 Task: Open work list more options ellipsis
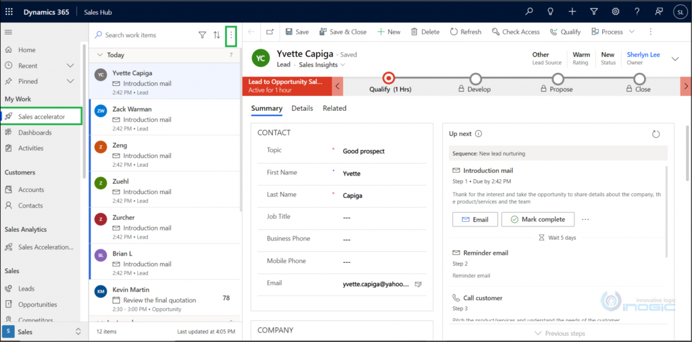[x=231, y=35]
